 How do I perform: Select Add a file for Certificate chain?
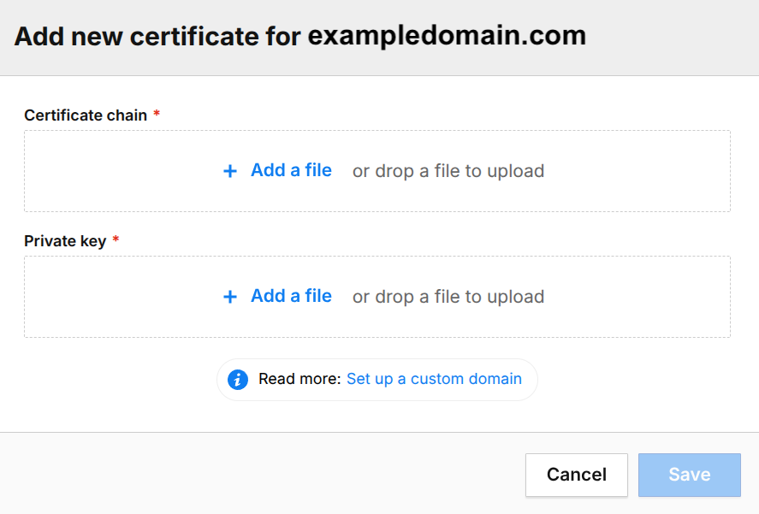pyautogui.click(x=291, y=170)
